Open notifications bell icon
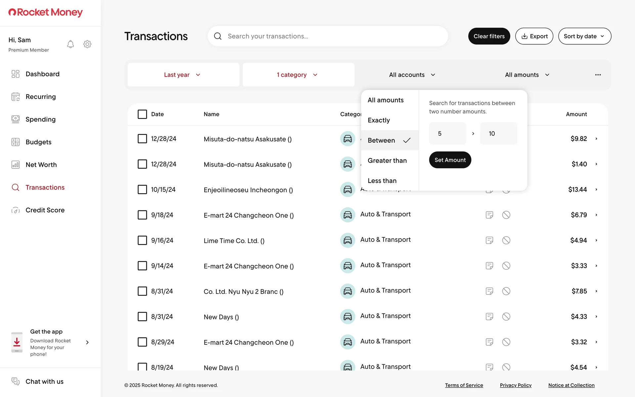The width and height of the screenshot is (635, 397). click(x=70, y=44)
